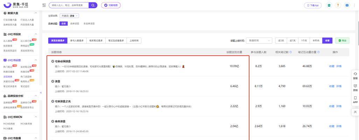Click the topic icon beside 宅家必囤速食
The image size is (359, 140).
tap(52, 61)
